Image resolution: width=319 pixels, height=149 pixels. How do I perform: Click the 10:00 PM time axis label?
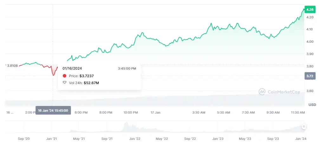(131, 113)
